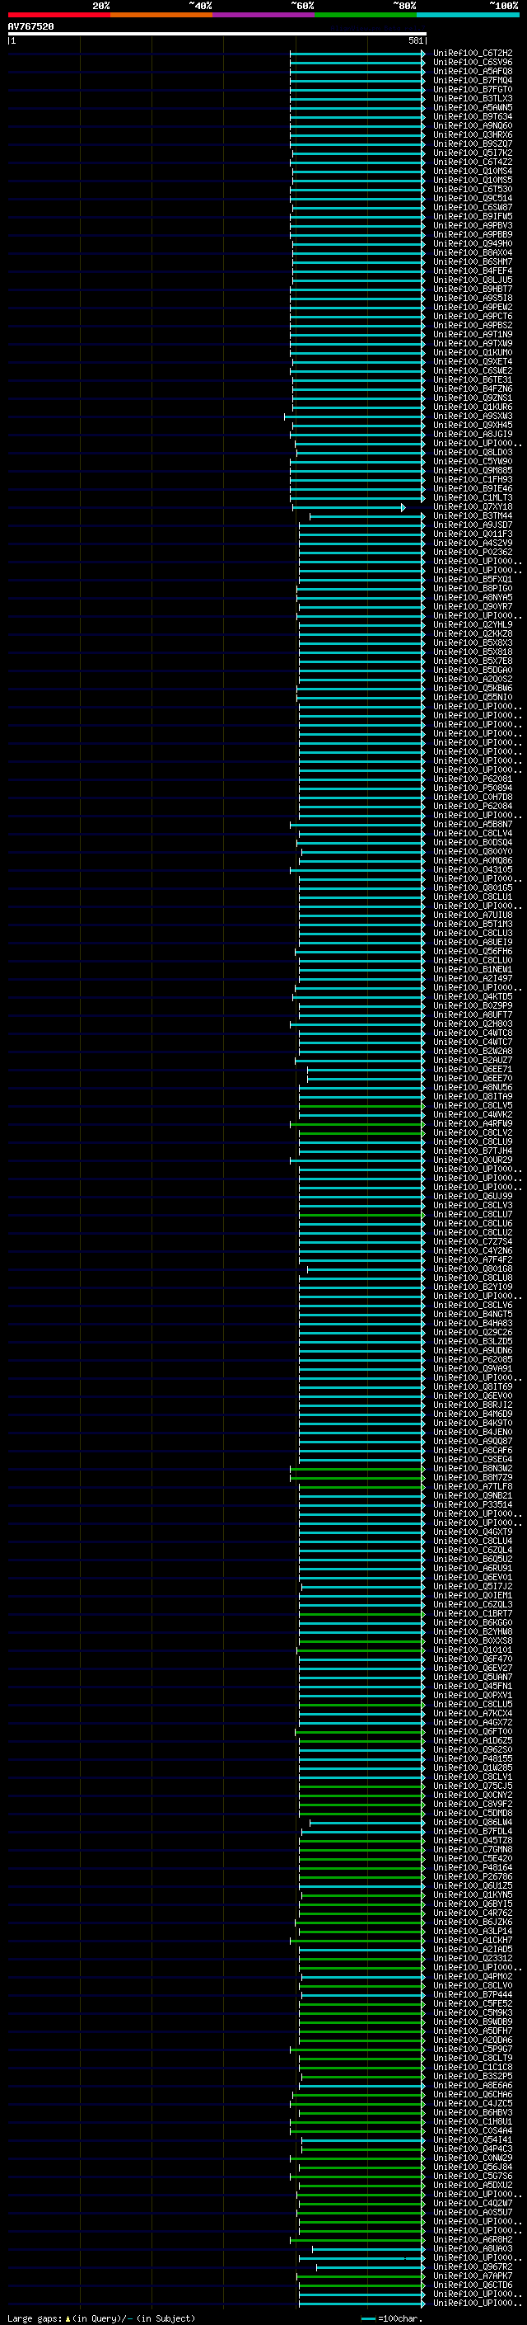Select hit label UniRef100_C5YW90
Image resolution: width=527 pixels, height=2325 pixels.
473,461
